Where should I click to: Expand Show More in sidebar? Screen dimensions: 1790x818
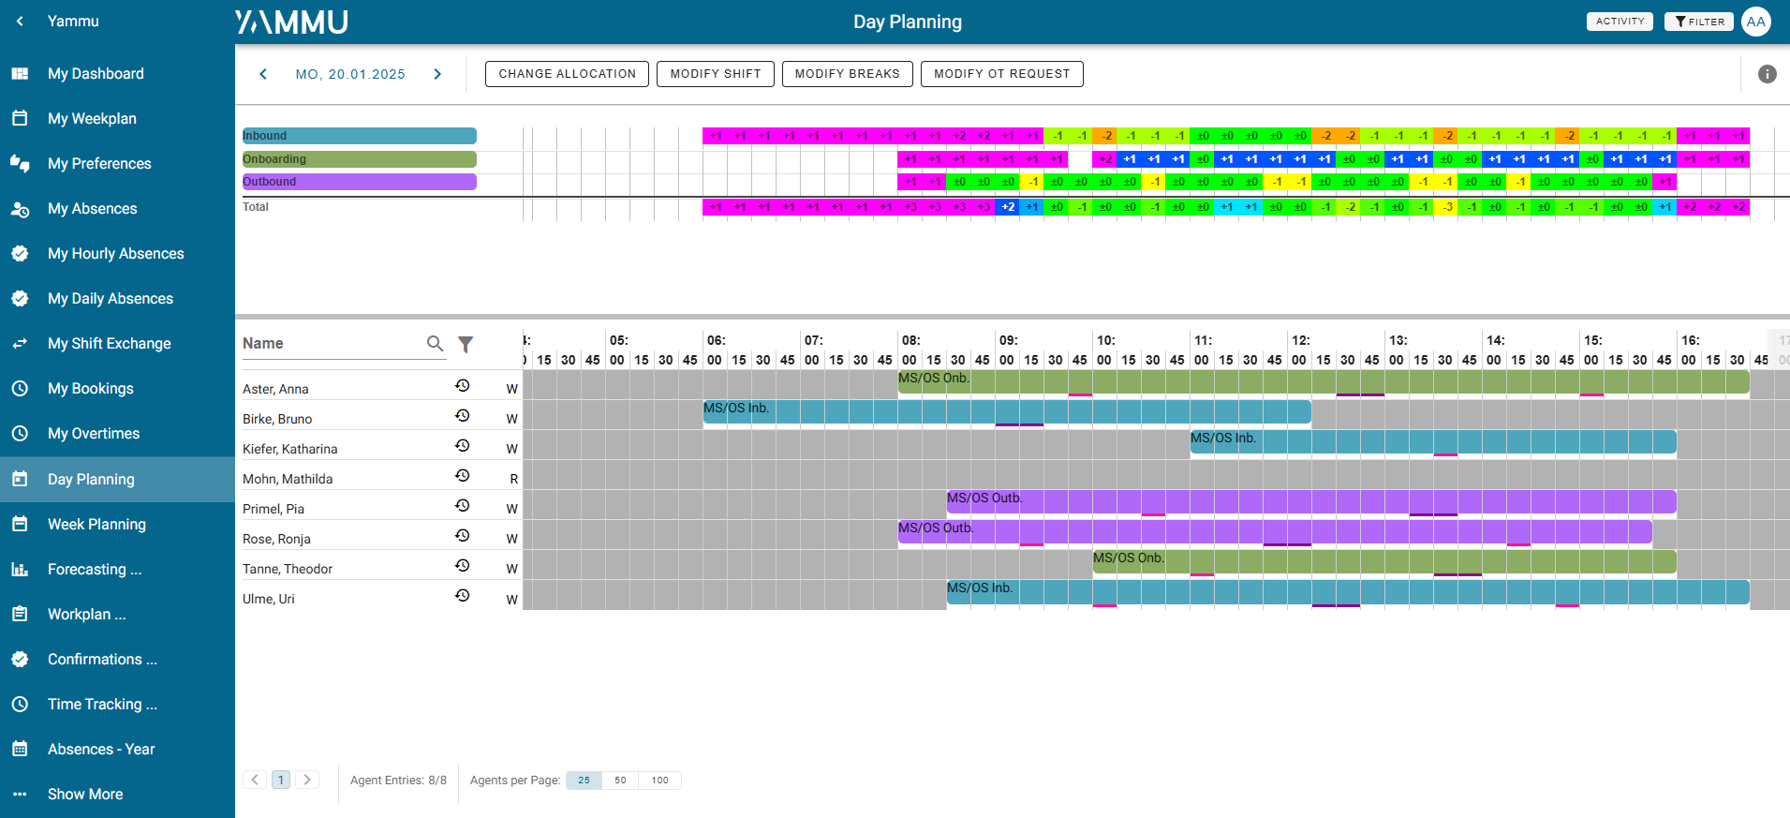point(85,794)
